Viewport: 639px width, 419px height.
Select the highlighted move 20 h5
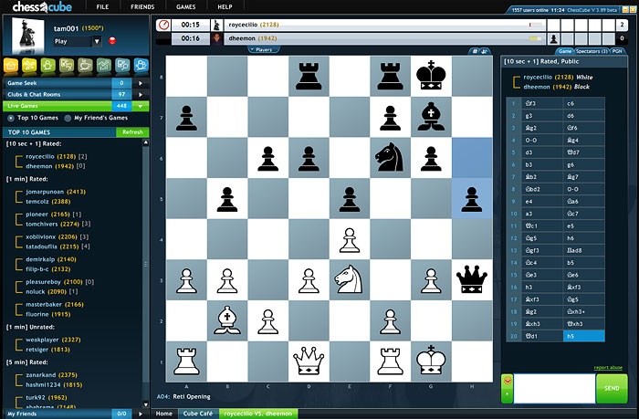tap(583, 336)
